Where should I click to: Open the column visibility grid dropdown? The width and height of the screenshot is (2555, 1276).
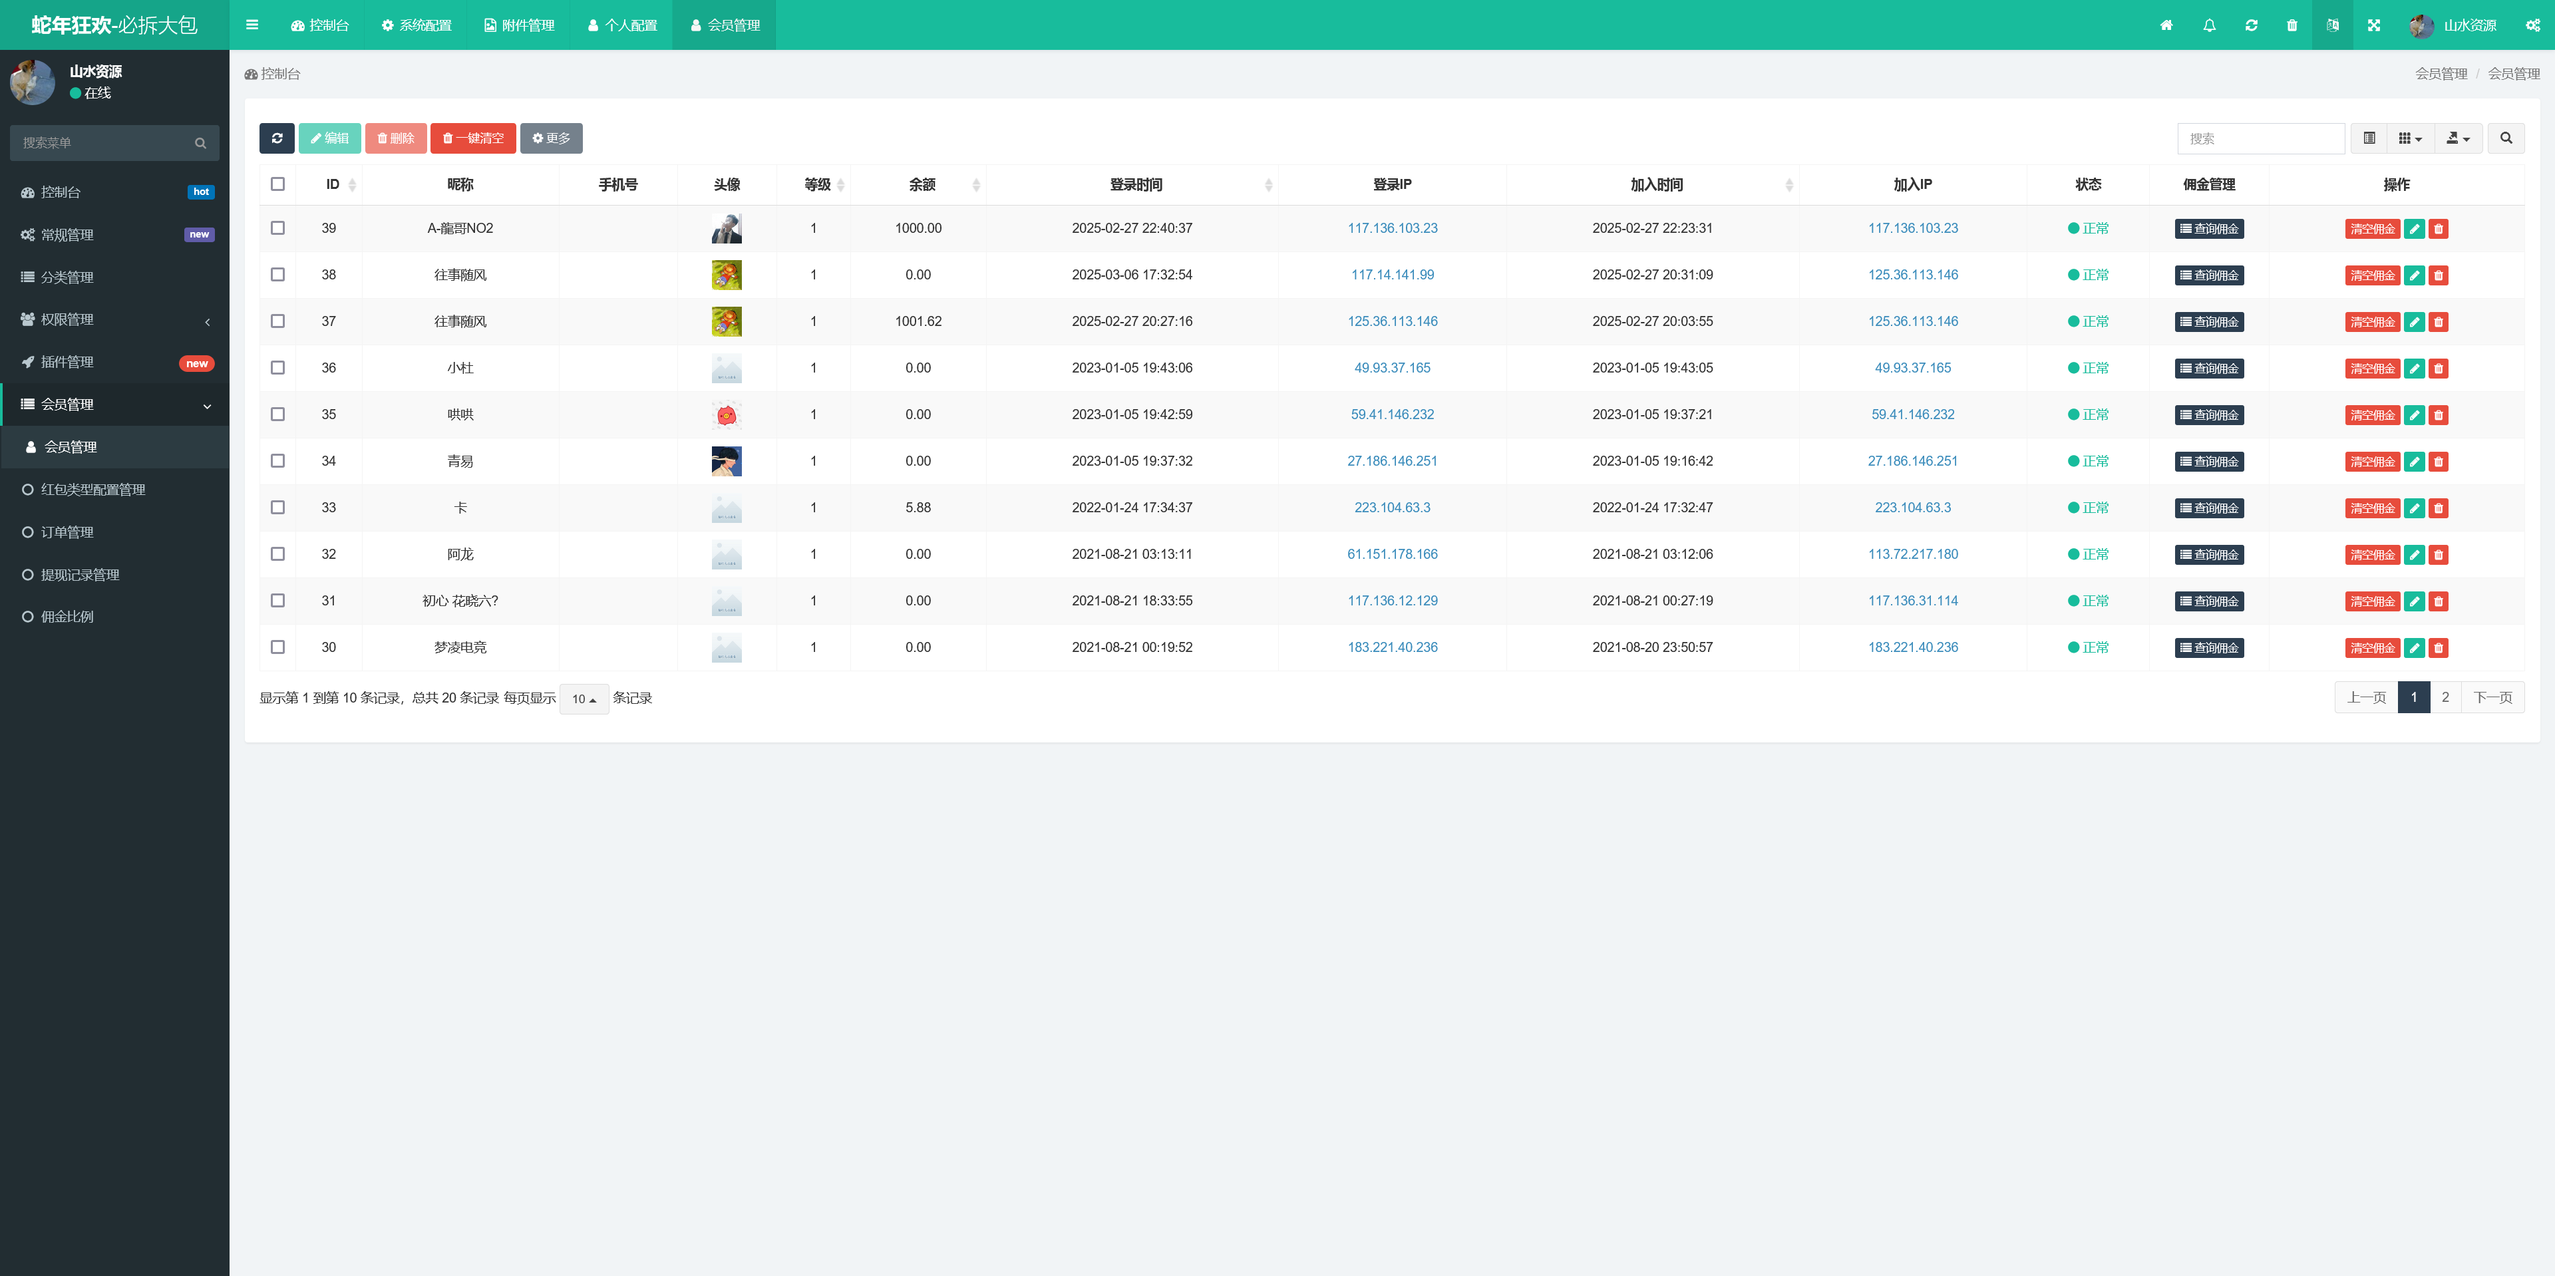point(2409,138)
